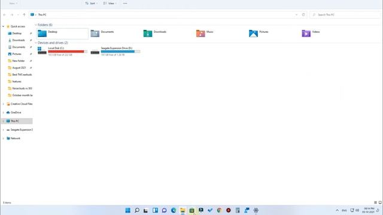Click the Back navigation arrow
The height and width of the screenshot is (215, 383).
coord(5,15)
